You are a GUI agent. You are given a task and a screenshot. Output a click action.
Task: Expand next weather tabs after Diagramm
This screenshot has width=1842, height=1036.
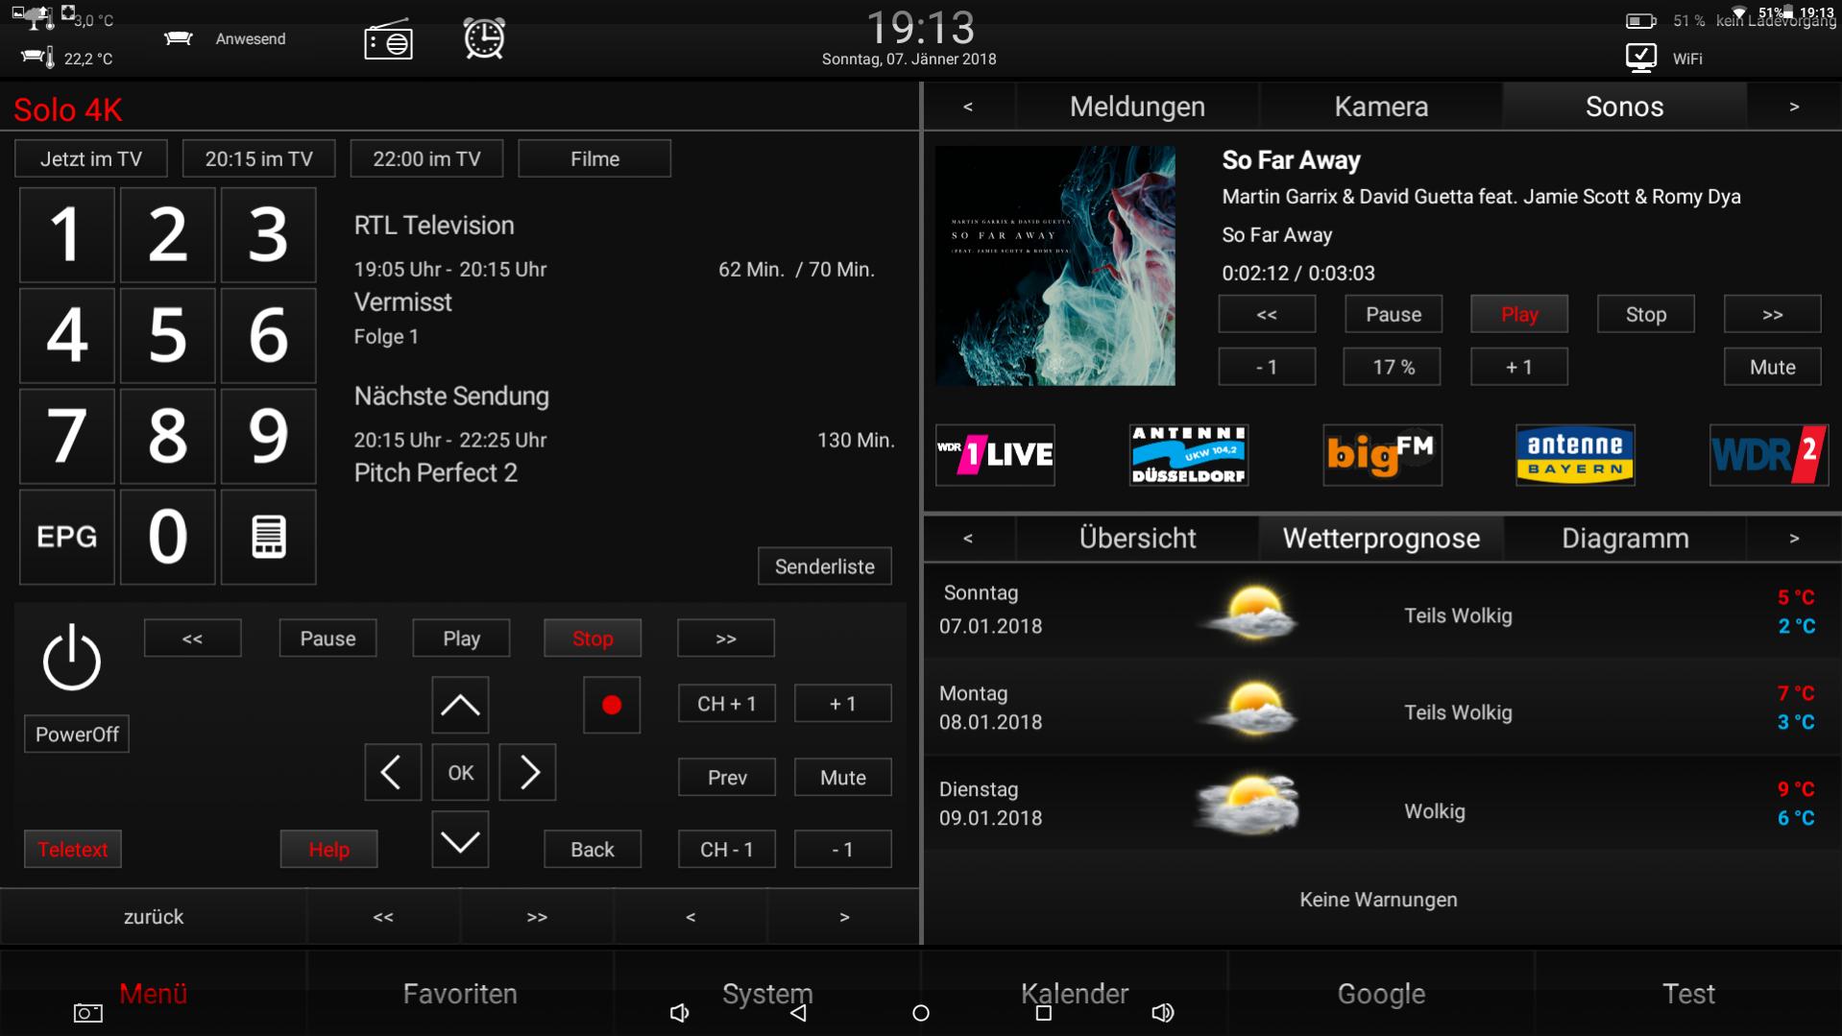point(1793,539)
